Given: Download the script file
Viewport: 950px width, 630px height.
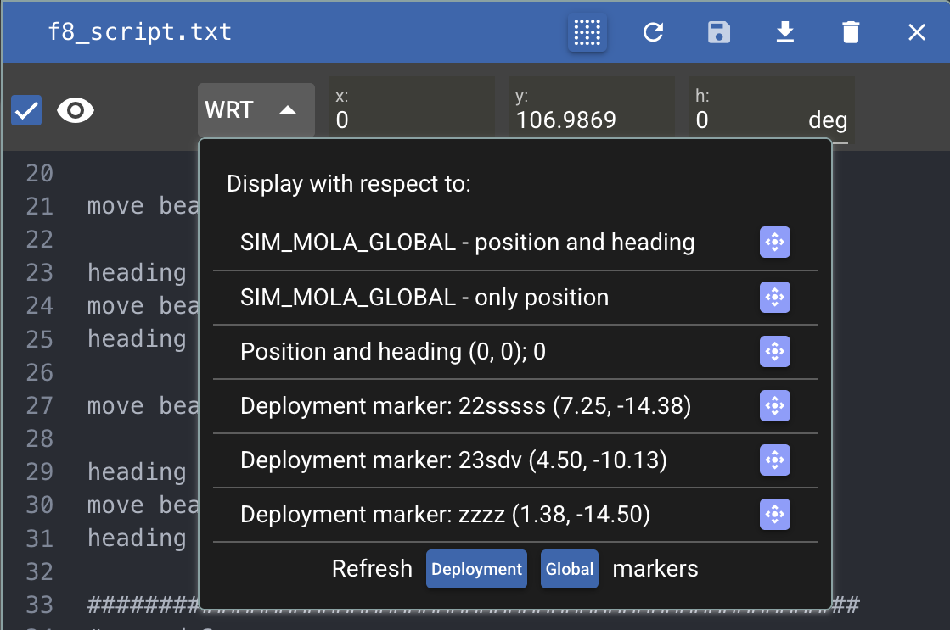Looking at the screenshot, I should 785,33.
